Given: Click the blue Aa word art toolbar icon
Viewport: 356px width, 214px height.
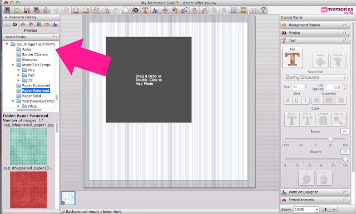Looking at the screenshot, I should click(155, 10).
